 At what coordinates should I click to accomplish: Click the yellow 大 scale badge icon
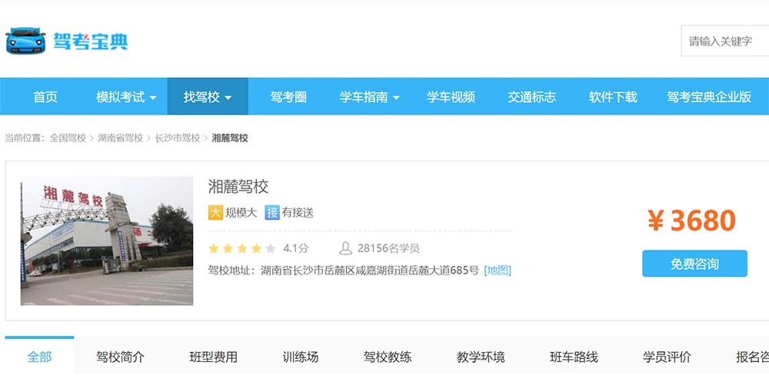pos(215,212)
